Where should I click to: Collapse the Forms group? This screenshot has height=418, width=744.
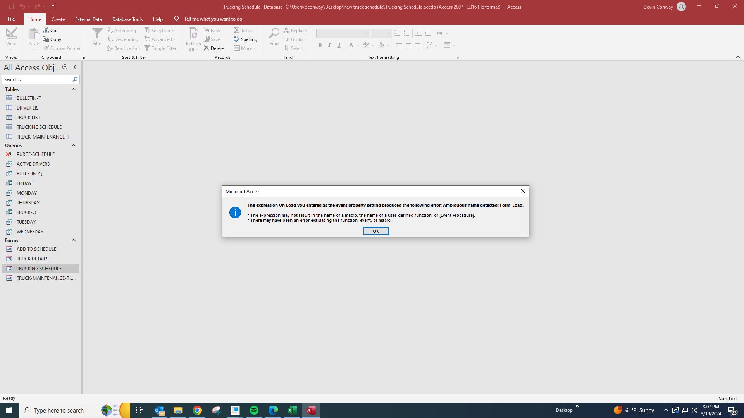point(73,240)
